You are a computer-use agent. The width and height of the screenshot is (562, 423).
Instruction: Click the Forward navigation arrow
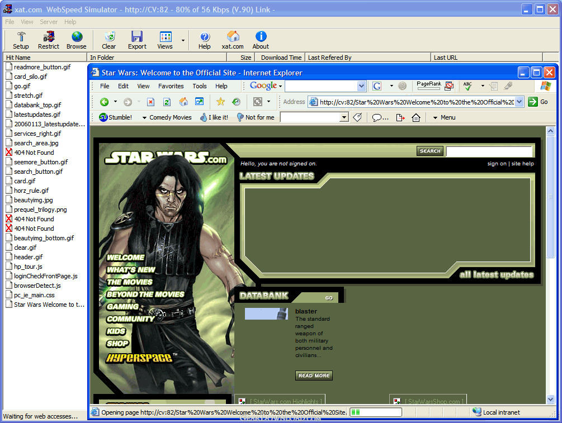point(127,102)
